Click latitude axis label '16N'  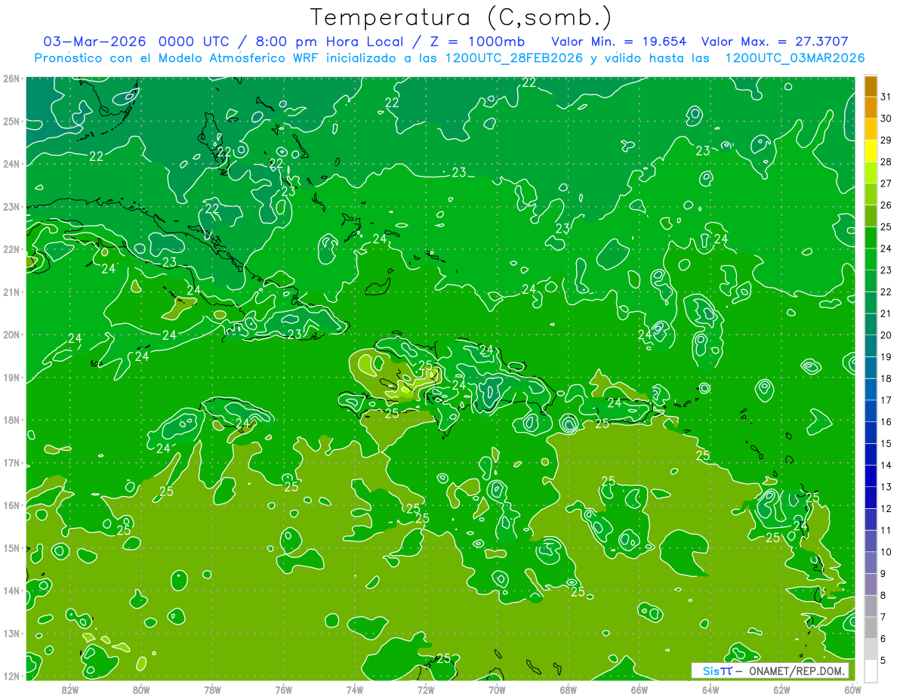pyautogui.click(x=11, y=505)
